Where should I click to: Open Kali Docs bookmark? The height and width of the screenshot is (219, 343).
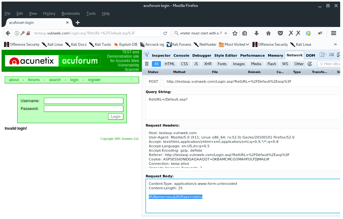(x=76, y=44)
